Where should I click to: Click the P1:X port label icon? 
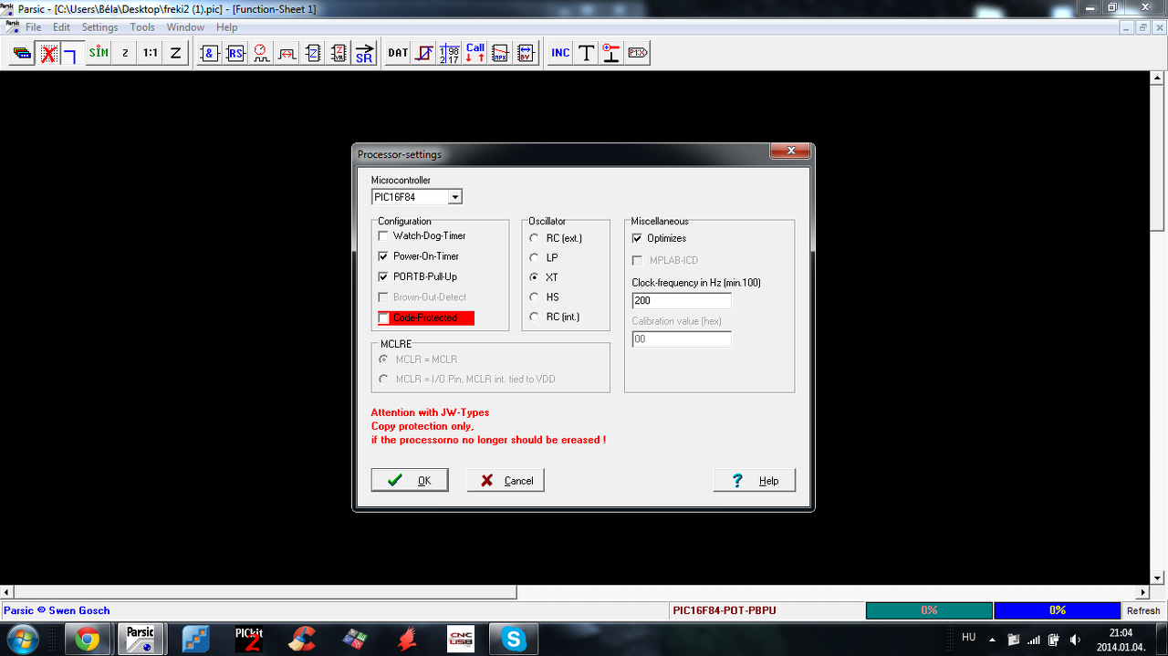[x=637, y=53]
